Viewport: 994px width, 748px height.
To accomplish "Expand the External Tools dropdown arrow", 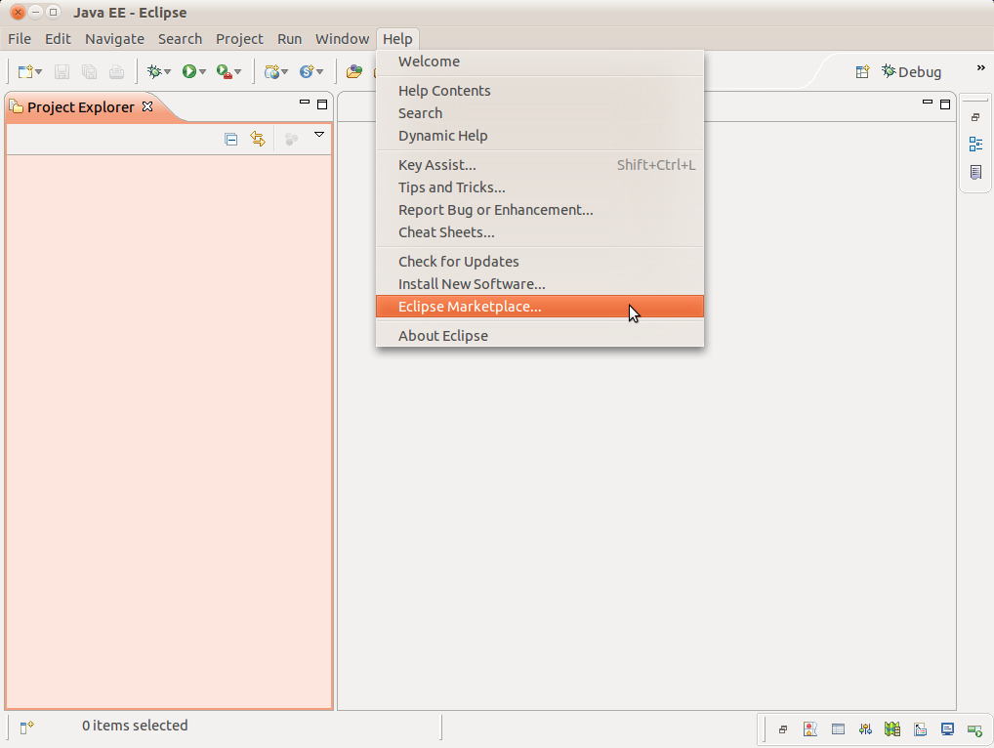I will [x=237, y=71].
